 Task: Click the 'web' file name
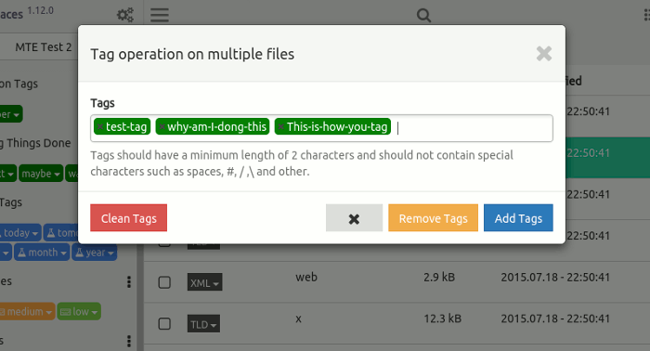tap(306, 277)
